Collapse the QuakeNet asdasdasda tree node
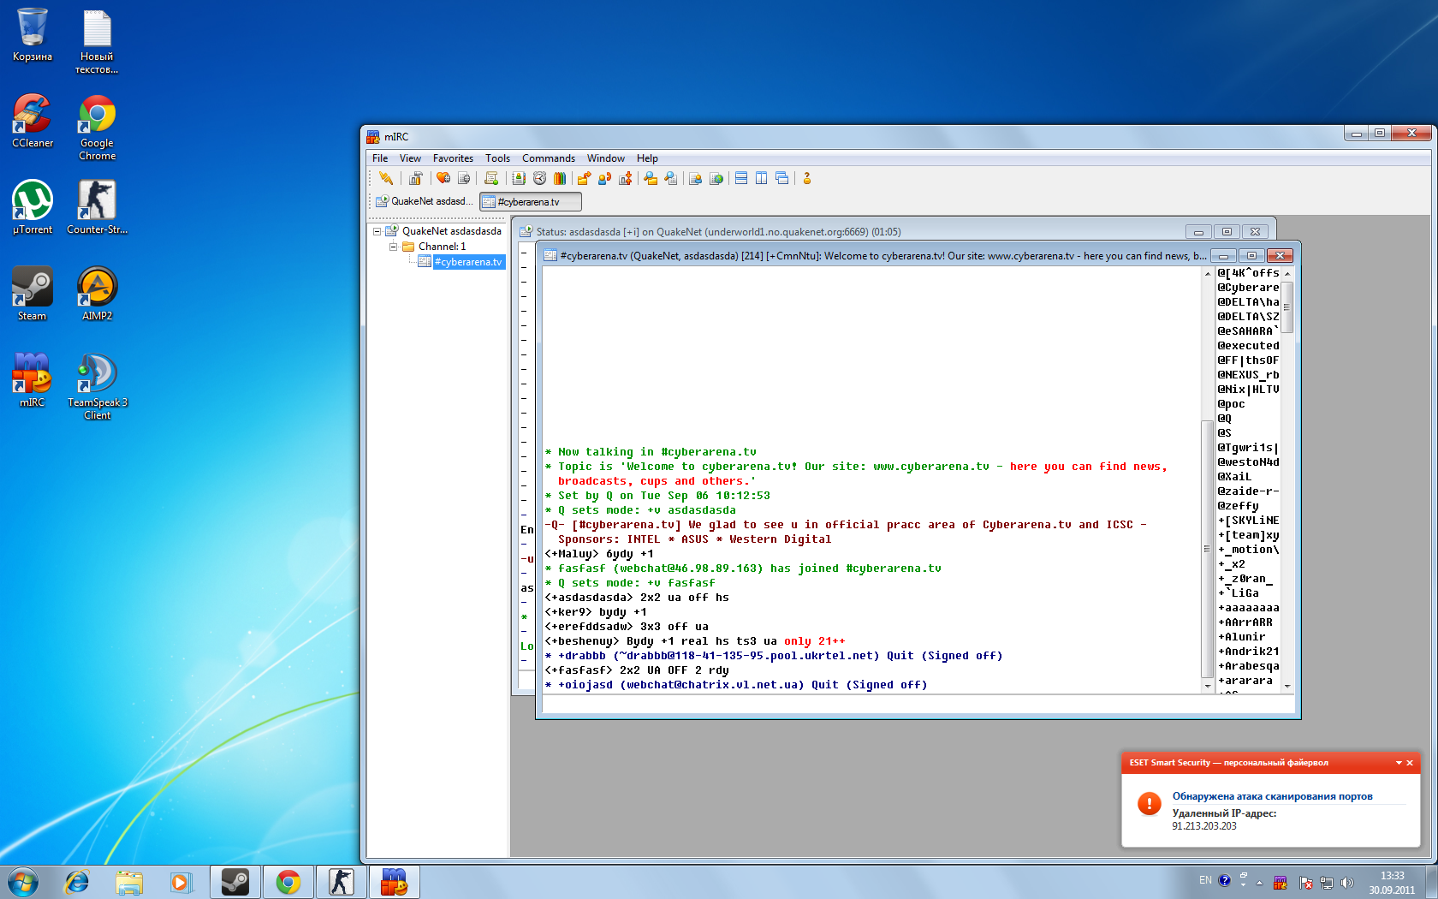Image resolution: width=1438 pixels, height=899 pixels. click(377, 231)
